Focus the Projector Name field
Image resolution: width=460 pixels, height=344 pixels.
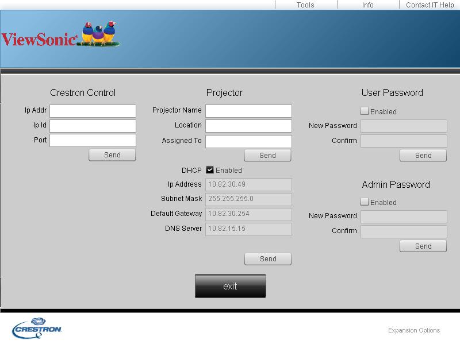[x=248, y=111]
